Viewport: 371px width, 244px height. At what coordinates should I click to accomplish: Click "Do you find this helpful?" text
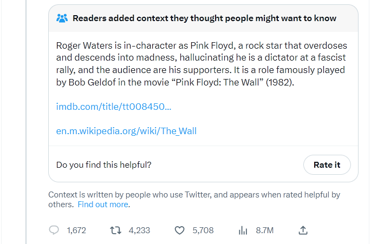coord(103,165)
